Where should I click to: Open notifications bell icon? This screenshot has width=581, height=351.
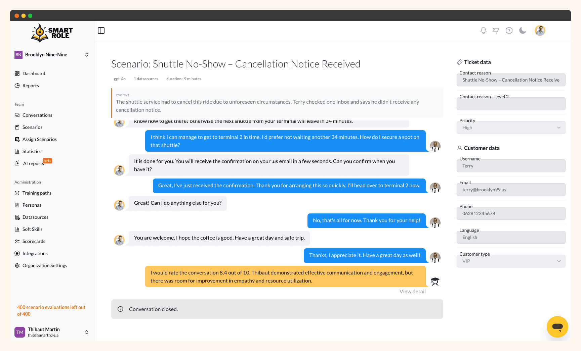click(x=483, y=31)
